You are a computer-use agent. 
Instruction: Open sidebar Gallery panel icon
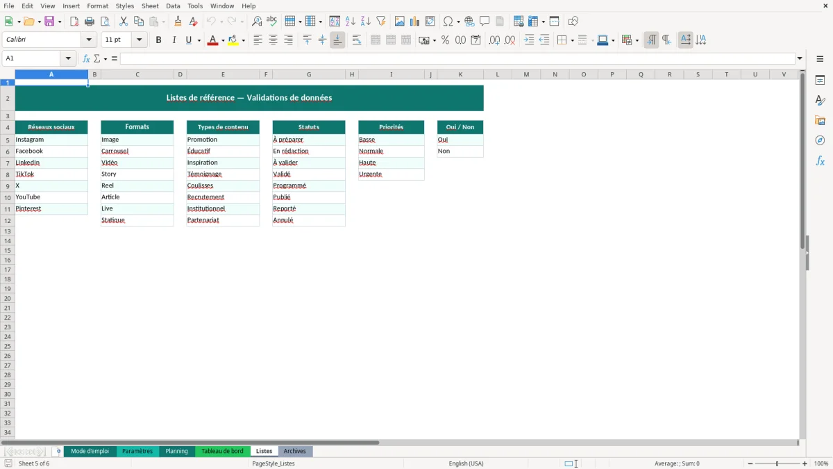pos(820,121)
